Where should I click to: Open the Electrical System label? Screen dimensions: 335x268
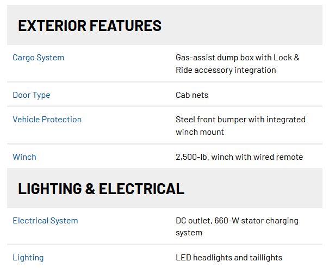(45, 221)
